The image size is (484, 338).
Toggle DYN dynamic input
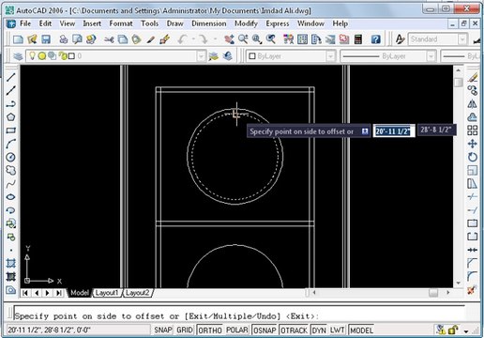tap(319, 330)
